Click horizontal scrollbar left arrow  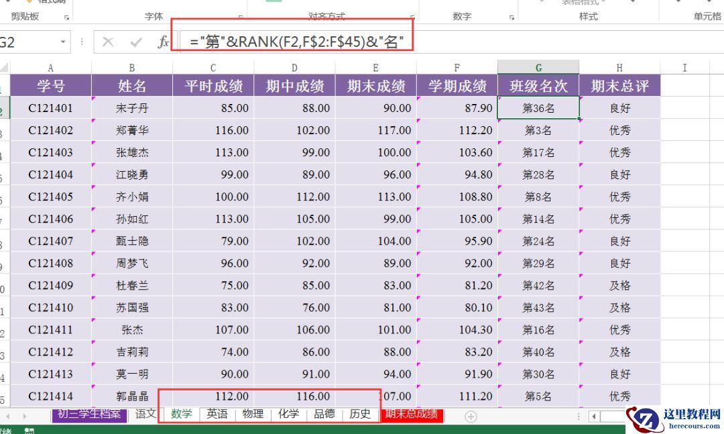tap(594, 417)
